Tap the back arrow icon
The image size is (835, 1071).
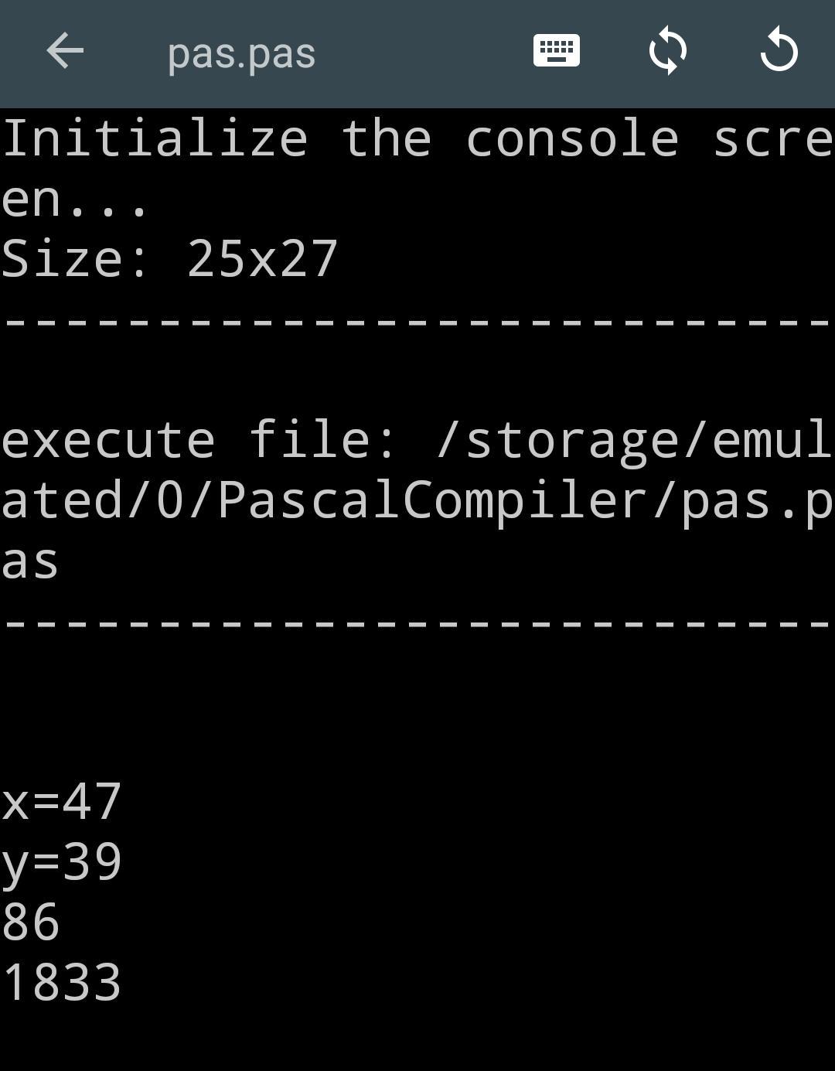[x=65, y=52]
